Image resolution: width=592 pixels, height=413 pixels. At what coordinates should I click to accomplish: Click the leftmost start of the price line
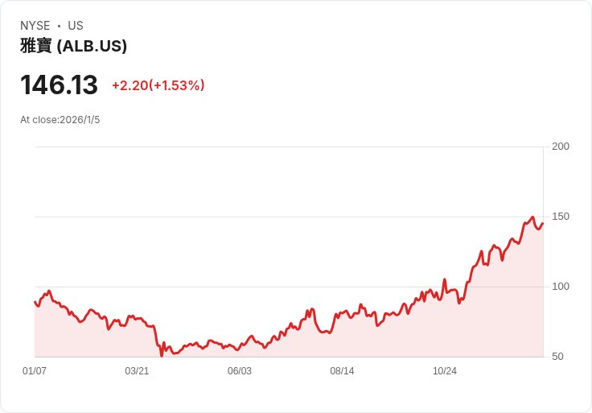(x=35, y=302)
